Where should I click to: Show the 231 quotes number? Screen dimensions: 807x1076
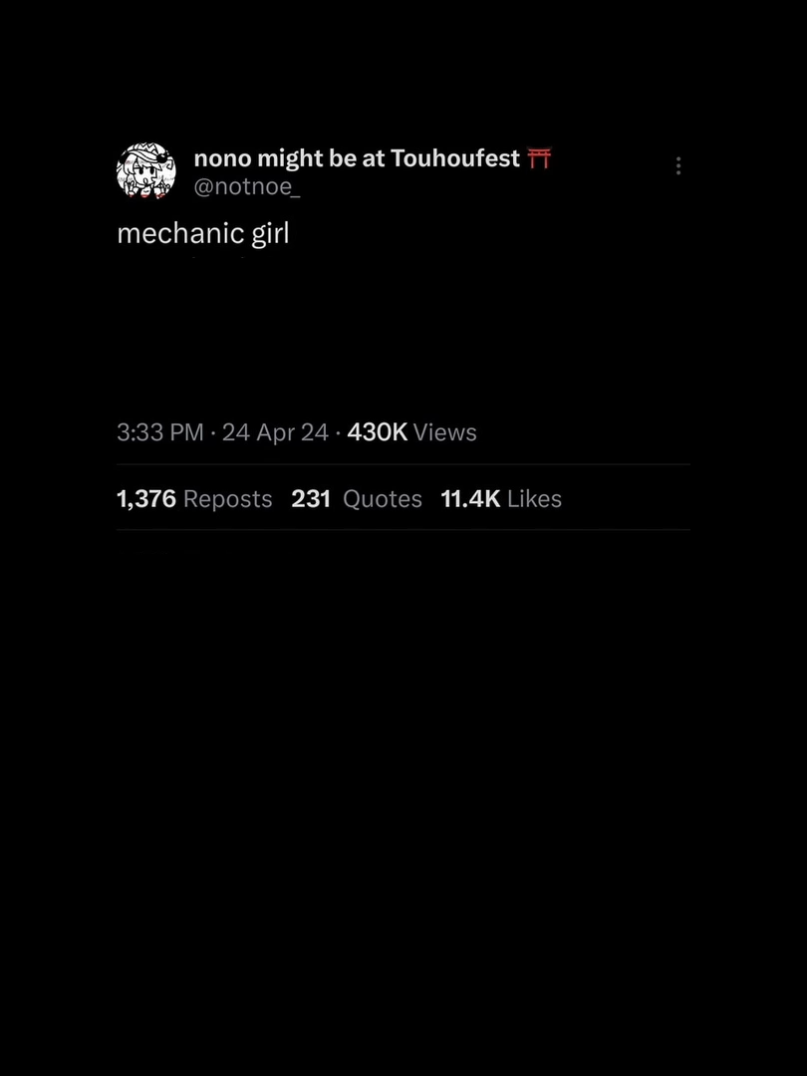311,499
